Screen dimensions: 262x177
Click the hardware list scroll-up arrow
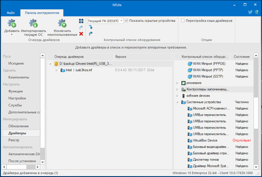pyautogui.click(x=256, y=56)
